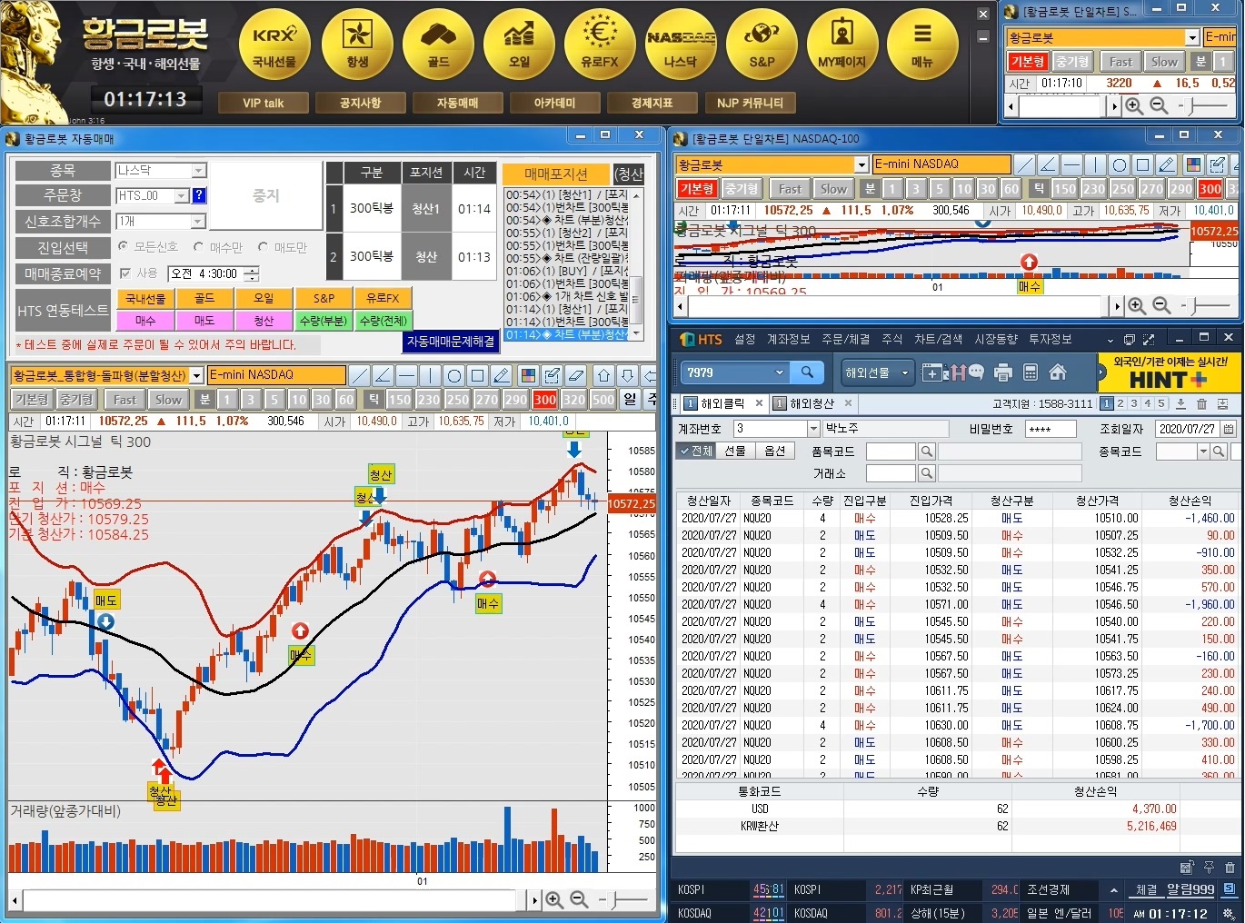Expand the 해외선물 dropdown in HTS
This screenshot has height=923, width=1245.
point(905,372)
